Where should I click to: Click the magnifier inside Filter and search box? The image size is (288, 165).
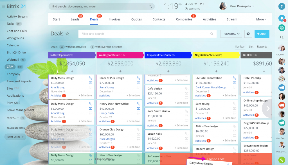point(212,34)
